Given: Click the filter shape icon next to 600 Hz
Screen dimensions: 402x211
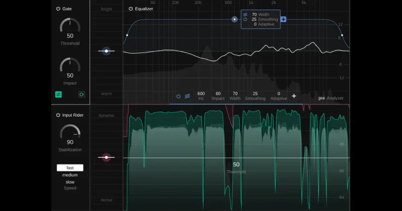Looking at the screenshot, I should 187,96.
